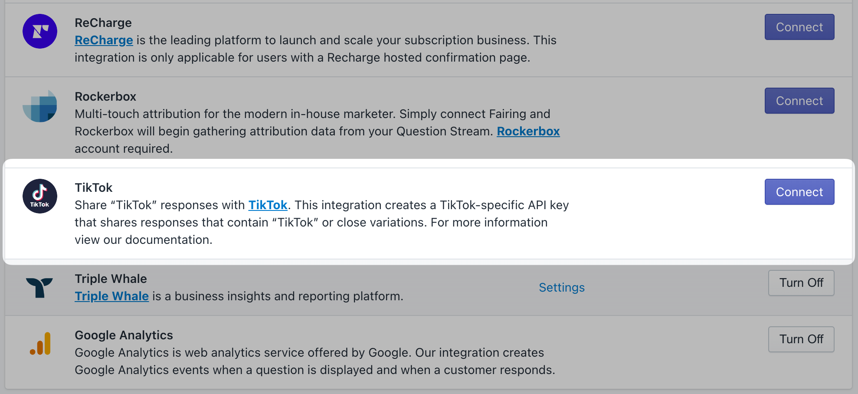Select the Triple Whale heading text
This screenshot has width=858, height=394.
coord(111,279)
